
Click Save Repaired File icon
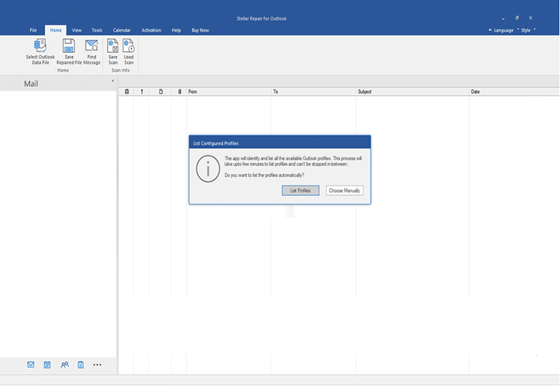point(69,46)
